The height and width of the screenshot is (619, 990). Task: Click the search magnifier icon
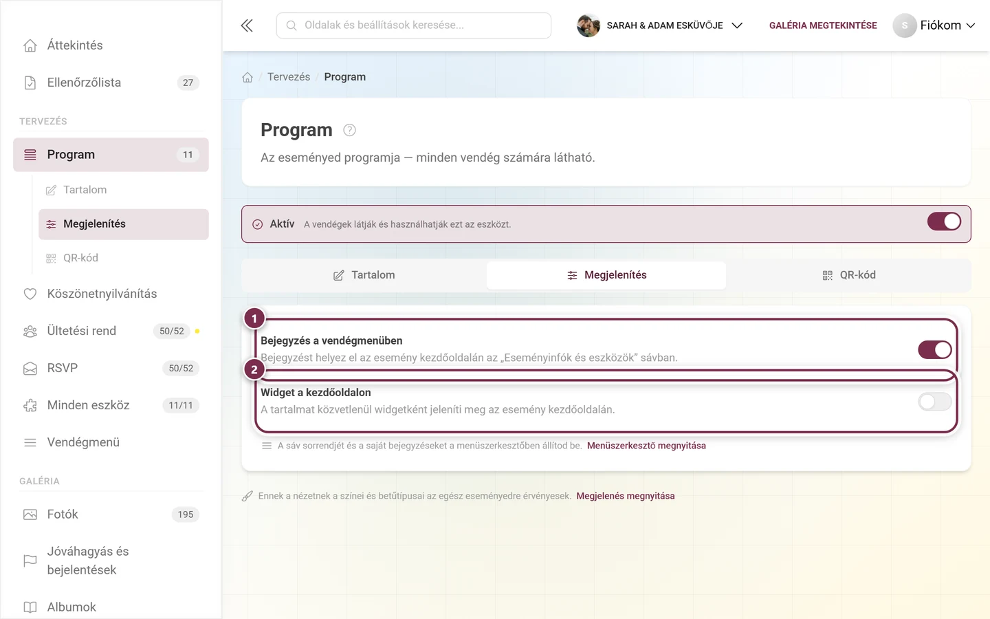pyautogui.click(x=291, y=25)
